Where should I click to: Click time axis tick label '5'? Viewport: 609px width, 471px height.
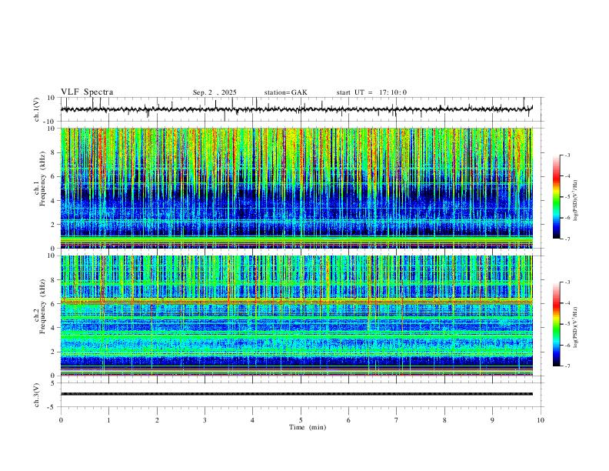(x=301, y=420)
